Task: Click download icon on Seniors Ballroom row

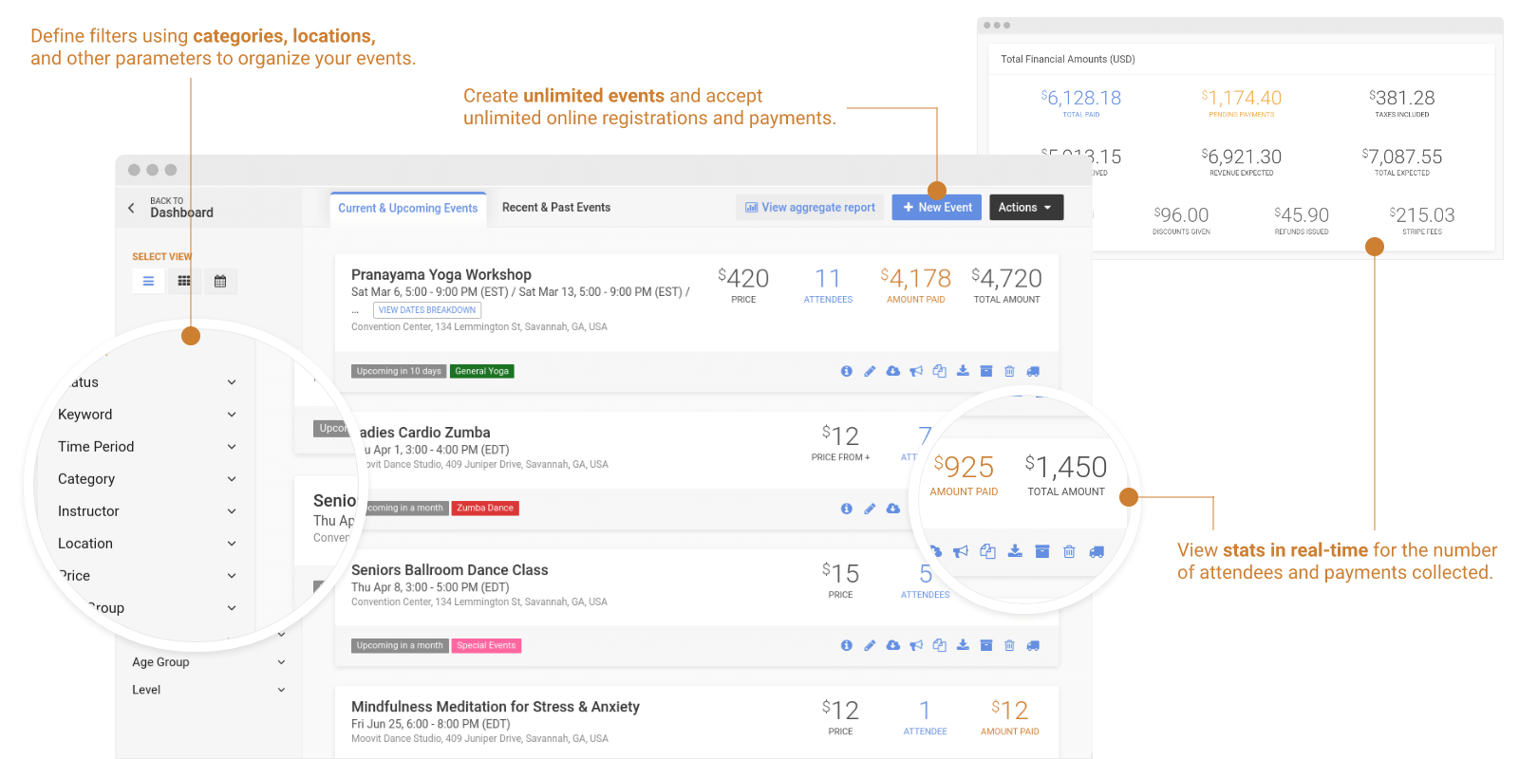Action: tap(963, 645)
